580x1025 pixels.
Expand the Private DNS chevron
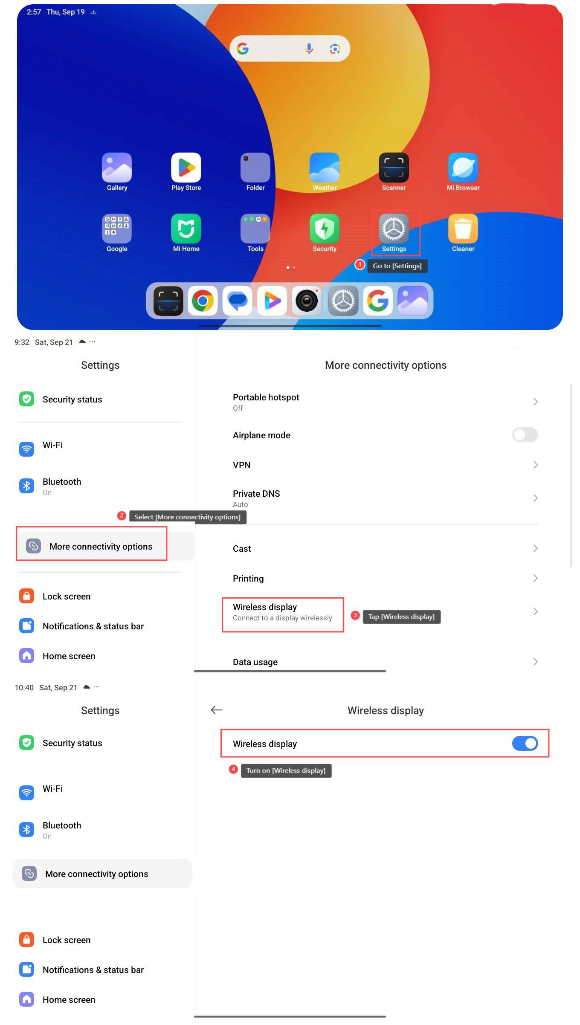click(535, 498)
